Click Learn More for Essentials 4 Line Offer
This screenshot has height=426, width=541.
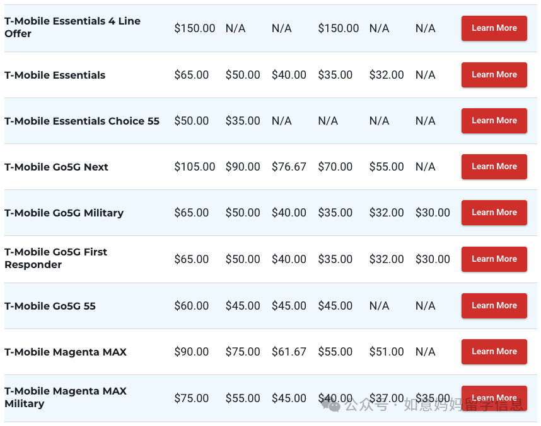(x=494, y=28)
